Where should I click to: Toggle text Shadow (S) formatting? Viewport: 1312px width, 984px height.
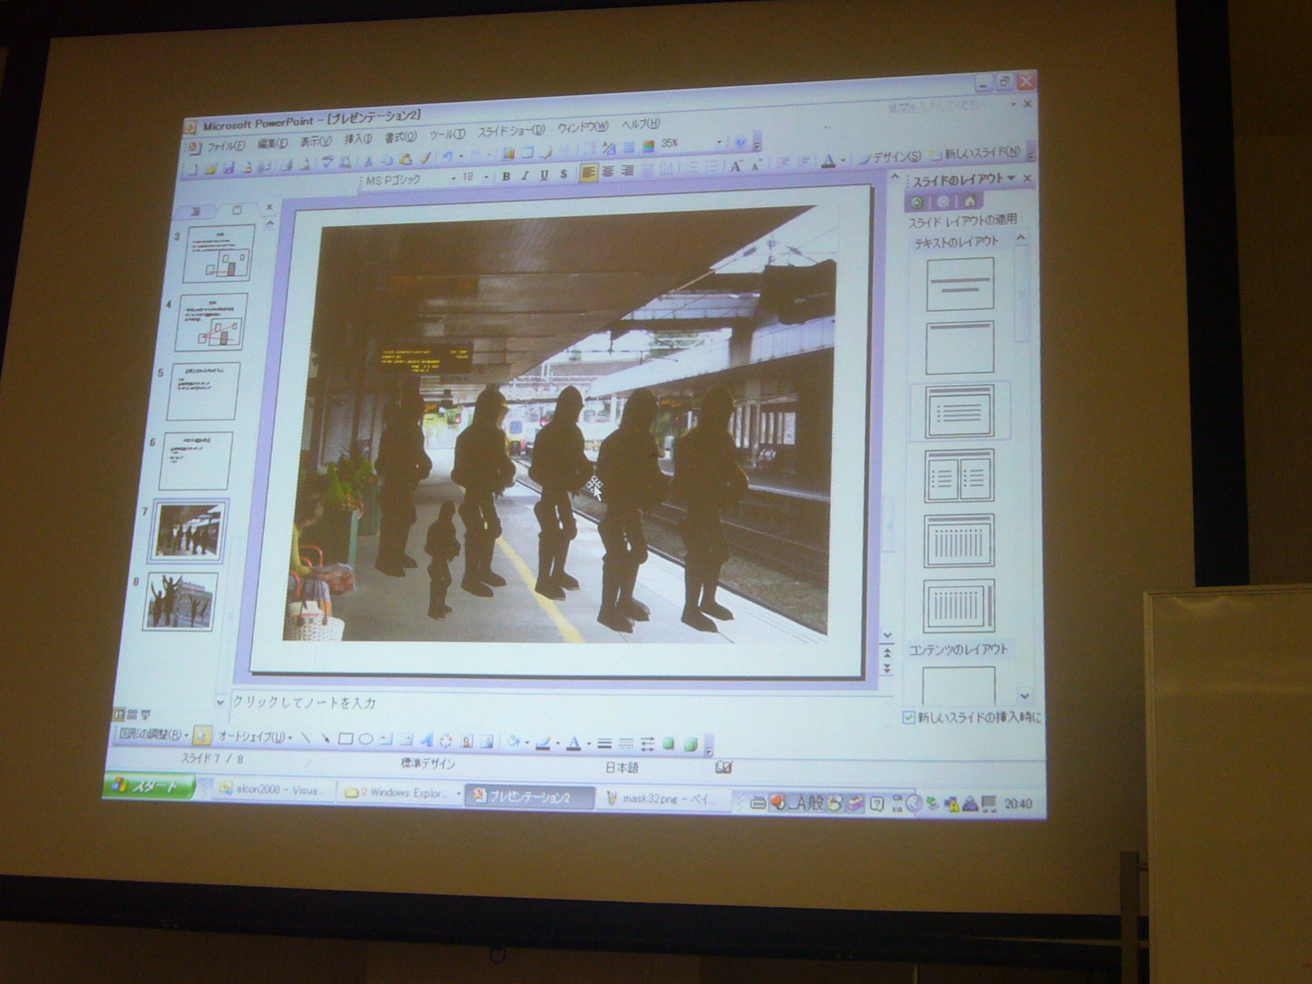click(x=564, y=174)
